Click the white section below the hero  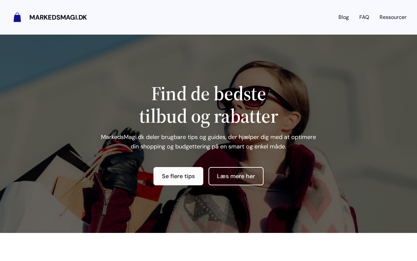[208, 247]
